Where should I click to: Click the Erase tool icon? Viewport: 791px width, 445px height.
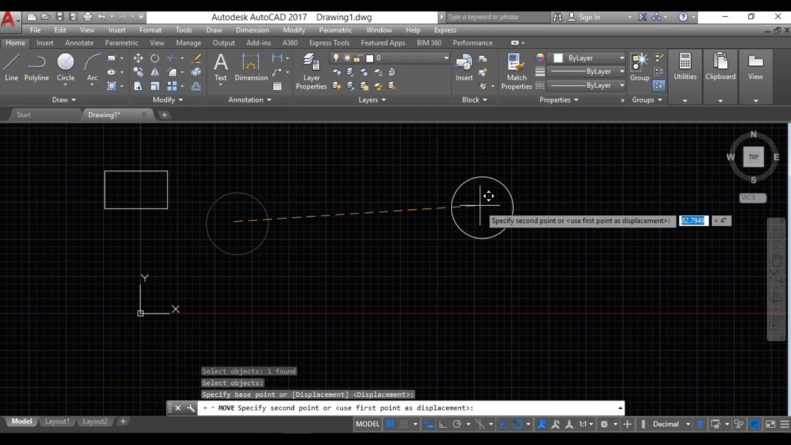pyautogui.click(x=197, y=58)
